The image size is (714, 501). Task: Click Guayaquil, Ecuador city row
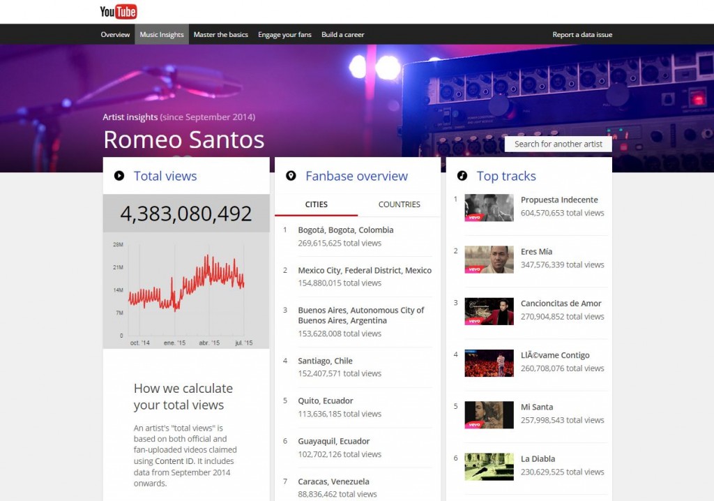click(357, 447)
